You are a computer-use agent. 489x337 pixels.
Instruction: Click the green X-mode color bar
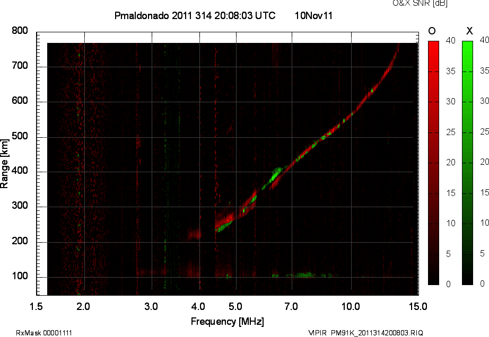pyautogui.click(x=467, y=163)
